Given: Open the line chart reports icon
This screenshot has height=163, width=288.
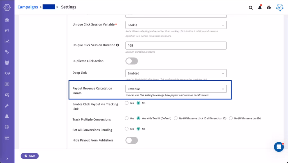Looking at the screenshot, I should (7, 41).
